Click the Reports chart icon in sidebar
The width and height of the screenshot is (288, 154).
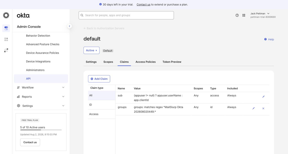18,97
